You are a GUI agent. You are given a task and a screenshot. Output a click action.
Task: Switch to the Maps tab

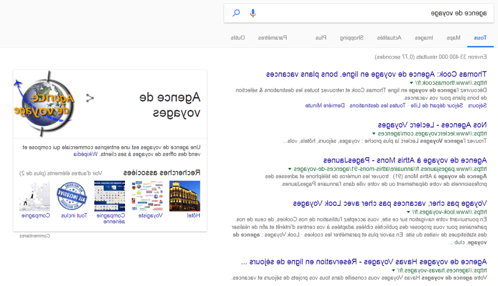(x=454, y=38)
